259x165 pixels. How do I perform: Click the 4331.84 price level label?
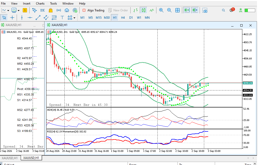click(248, 95)
